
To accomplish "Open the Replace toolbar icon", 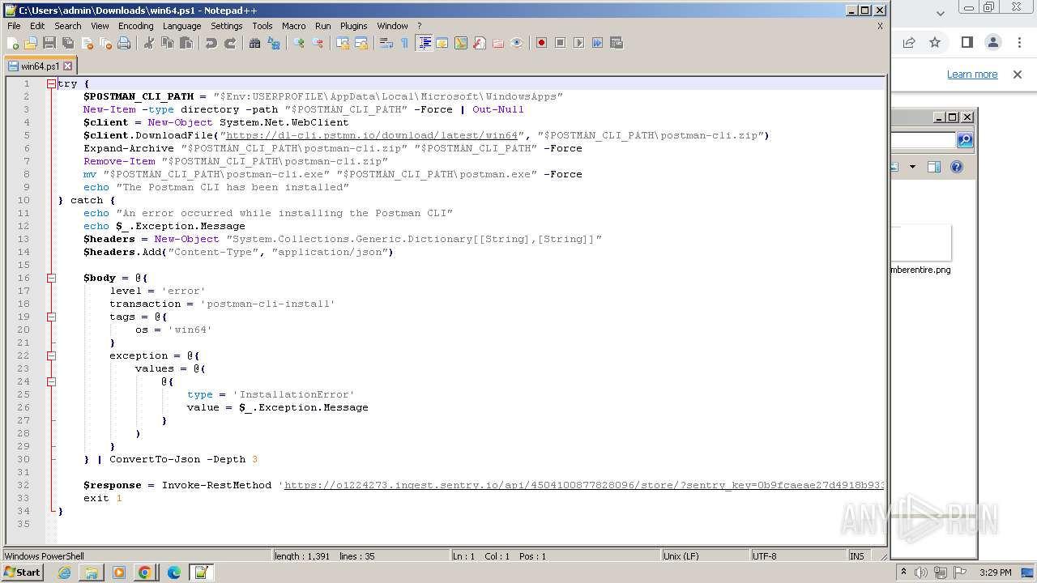I will 273,43.
